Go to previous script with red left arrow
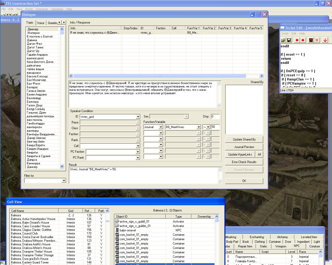 [297, 40]
